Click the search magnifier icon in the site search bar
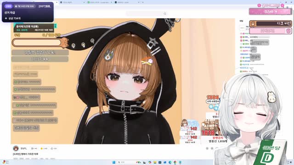 click(165, 14)
